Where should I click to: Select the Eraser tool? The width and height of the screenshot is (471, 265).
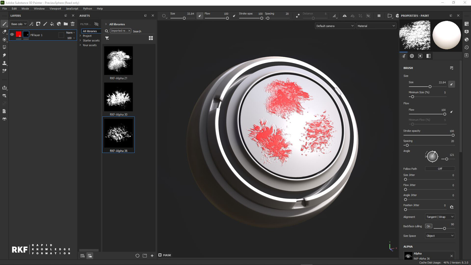(4, 32)
